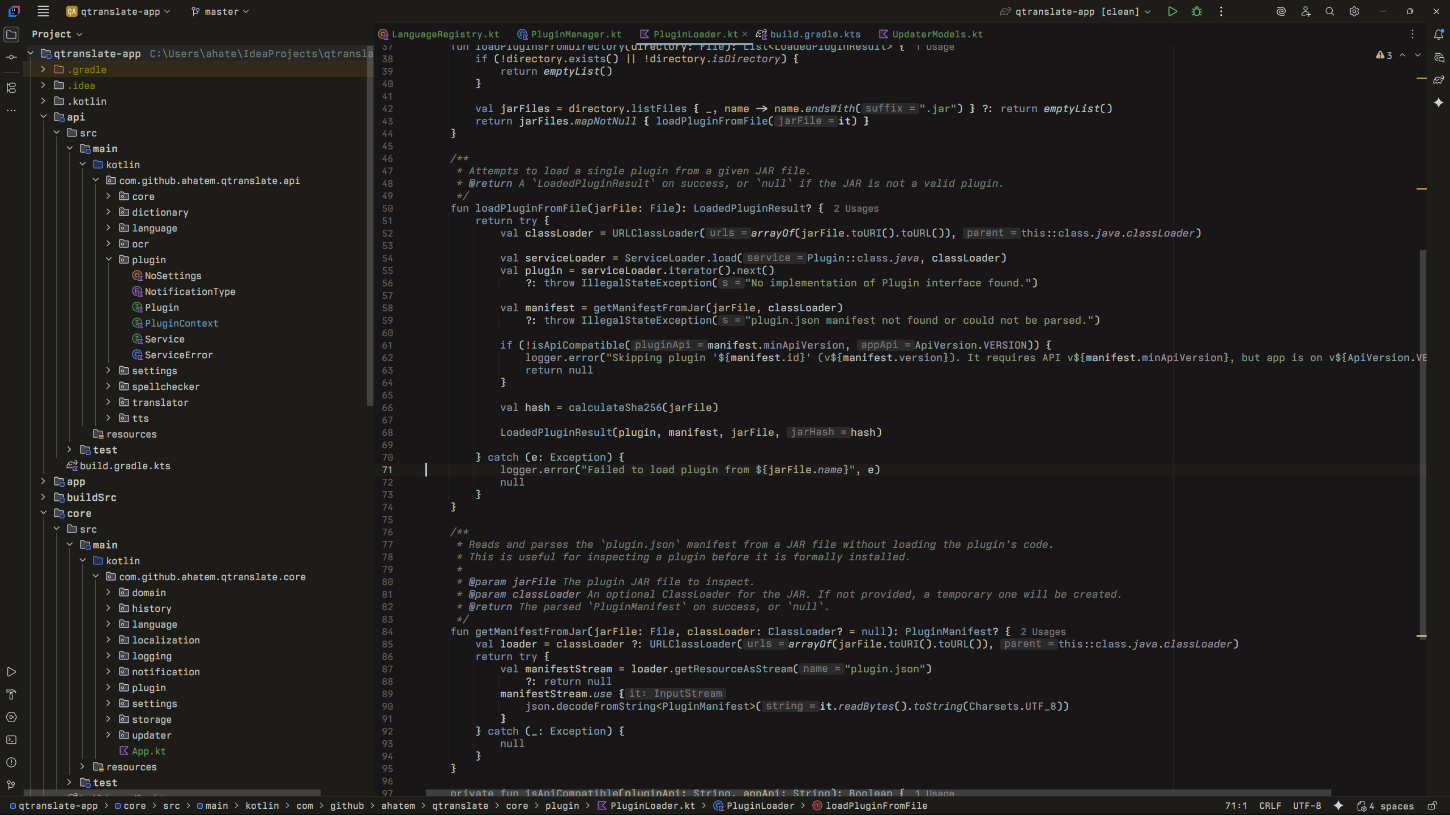Open the Structure tool window icon
Screen dimensions: 1450x815
pos(11,88)
